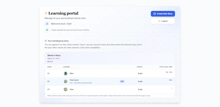The image size is (220, 107).
Task: Click the LEARNER column header
Action: point(66,67)
